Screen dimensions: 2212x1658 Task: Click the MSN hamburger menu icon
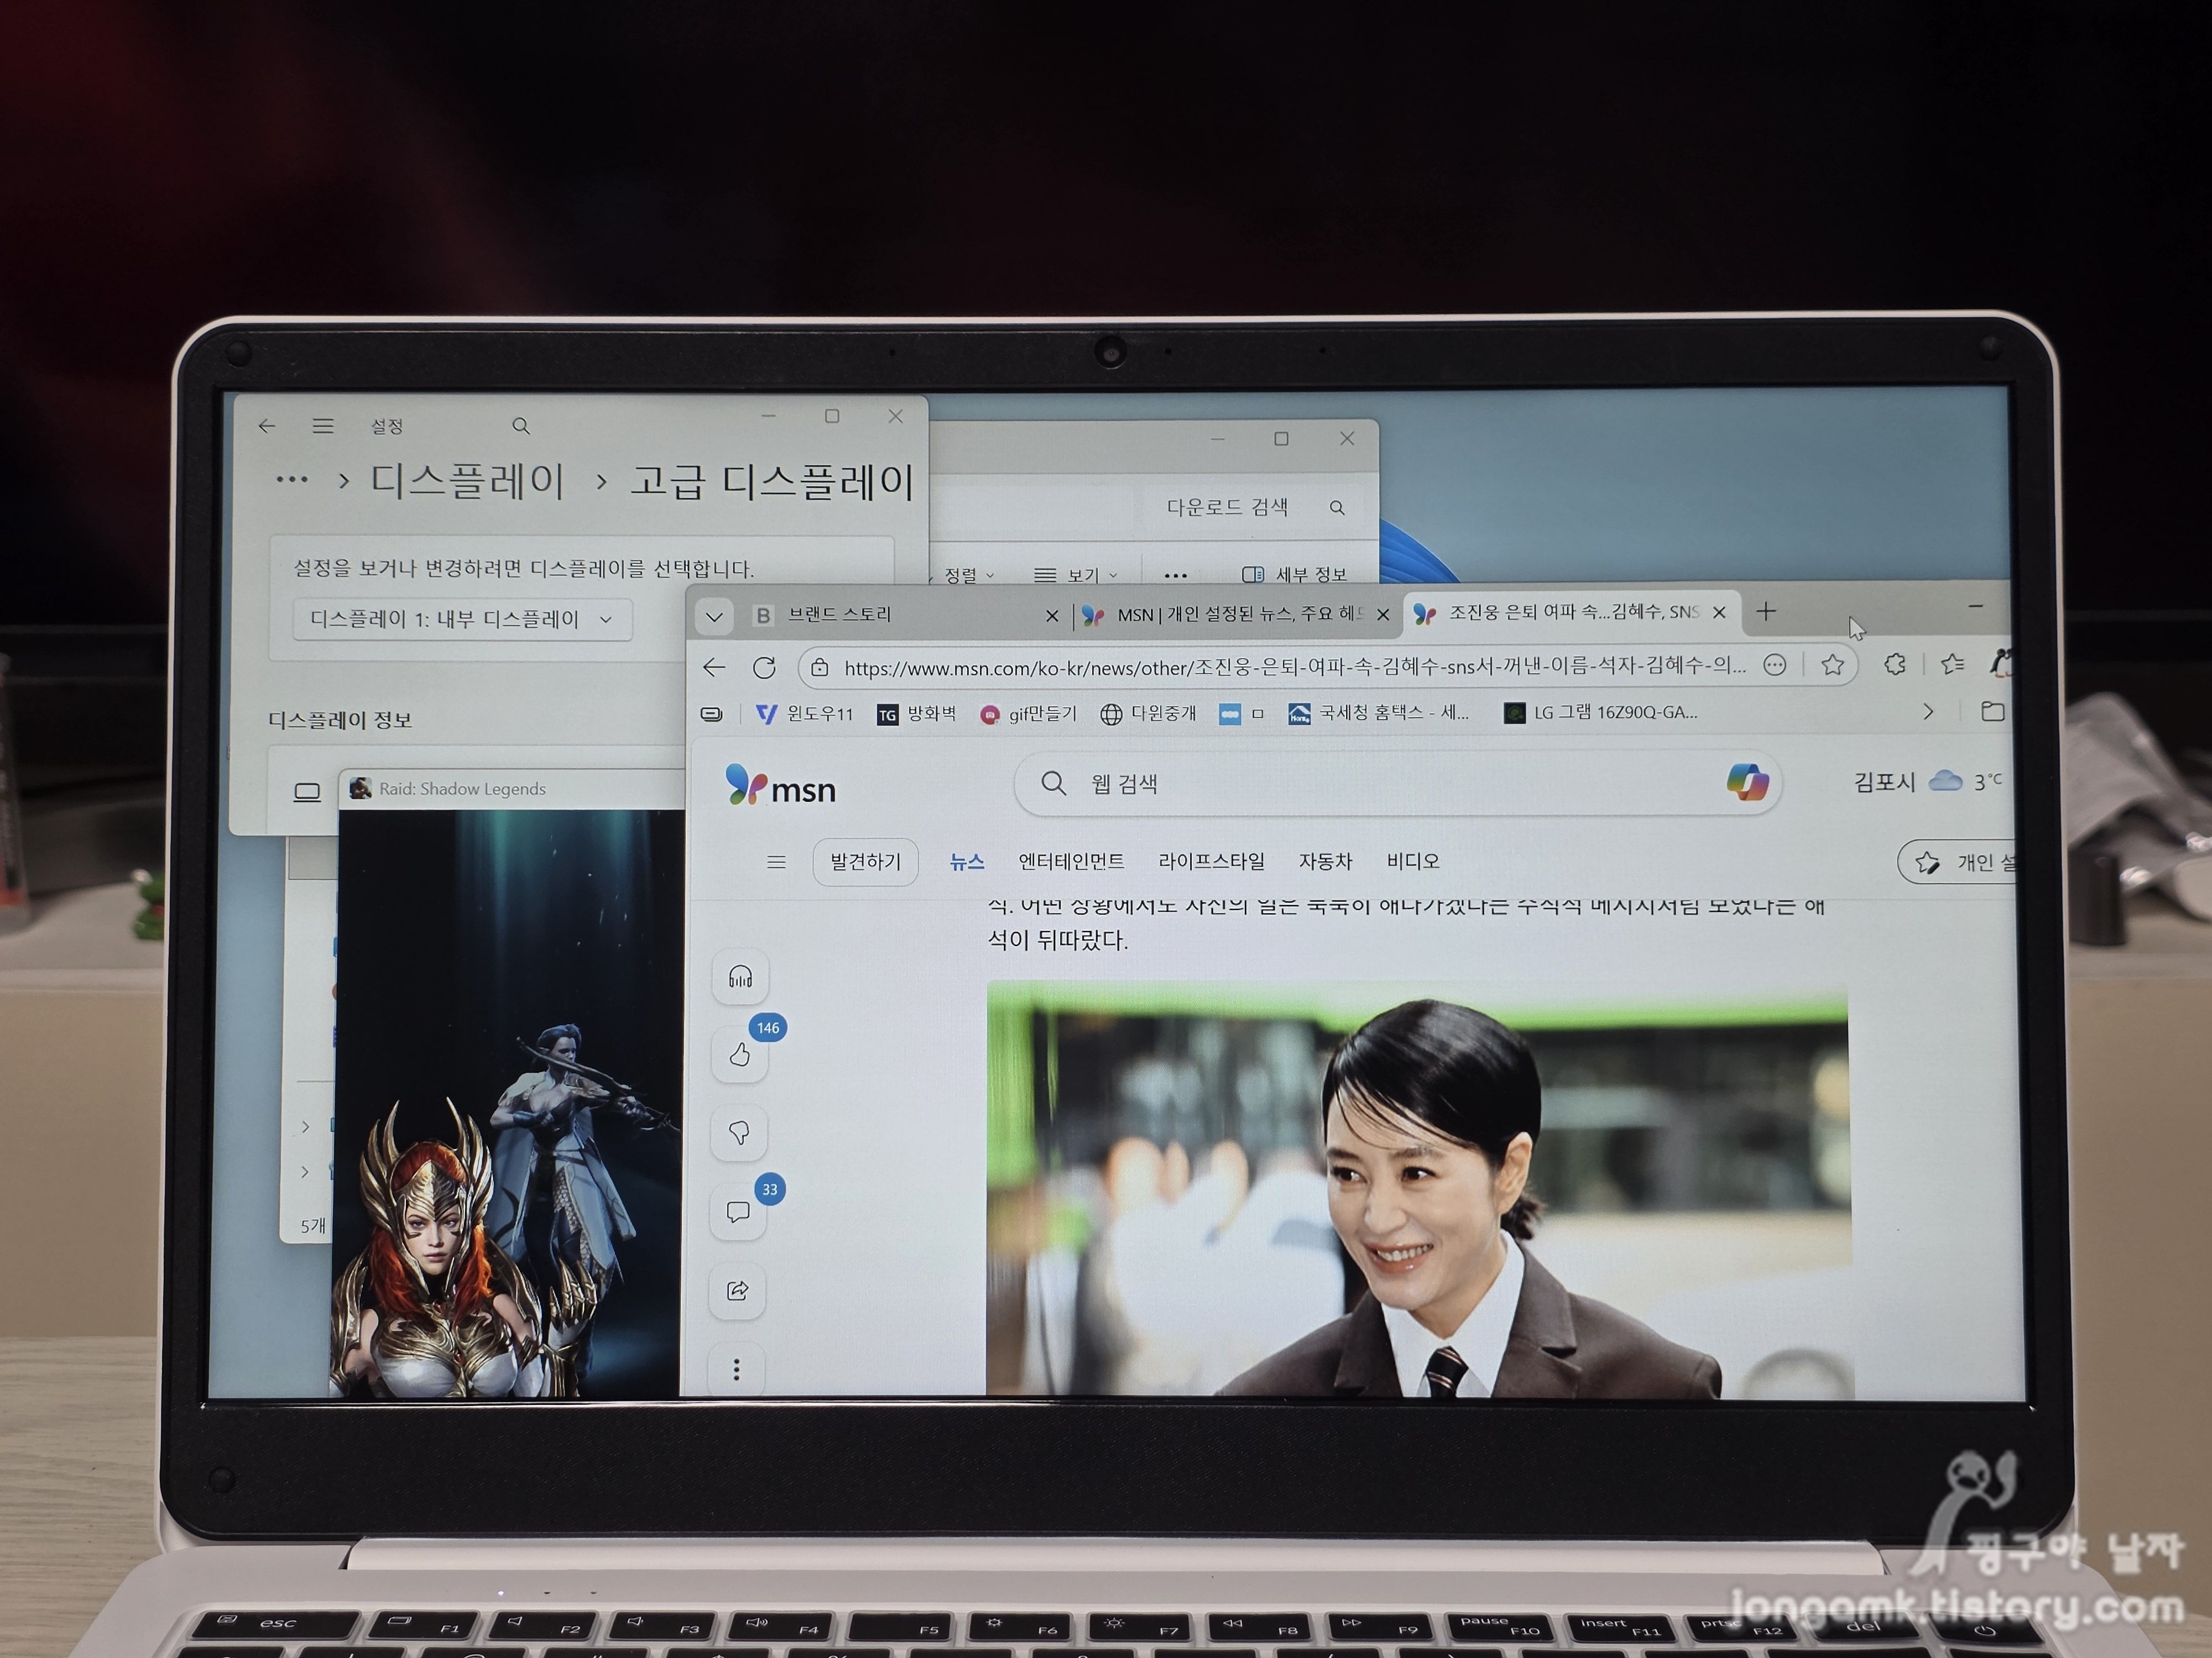776,862
